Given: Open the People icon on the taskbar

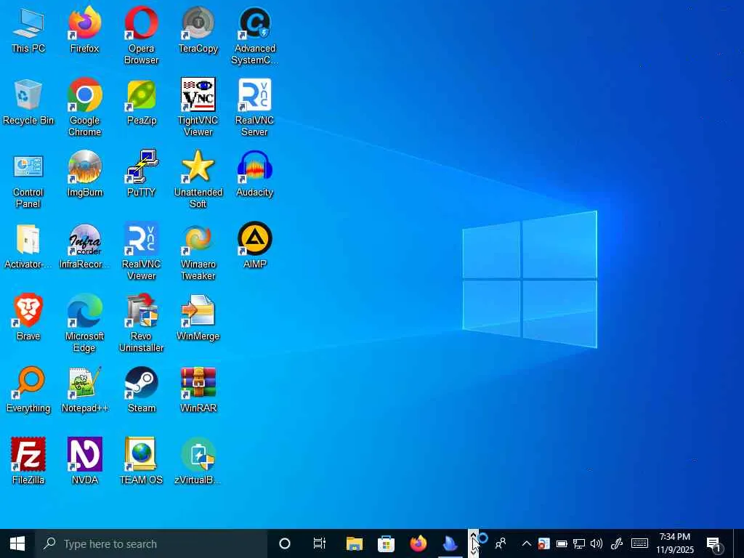Looking at the screenshot, I should (501, 543).
